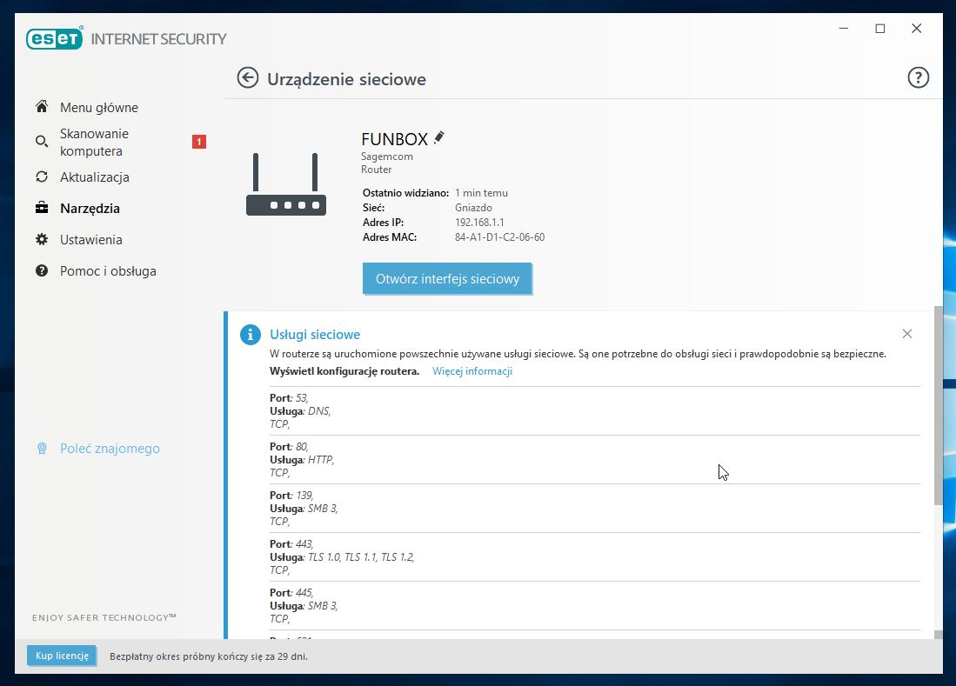
Task: Edit FUNBOX device name with pencil icon
Action: pos(439,137)
